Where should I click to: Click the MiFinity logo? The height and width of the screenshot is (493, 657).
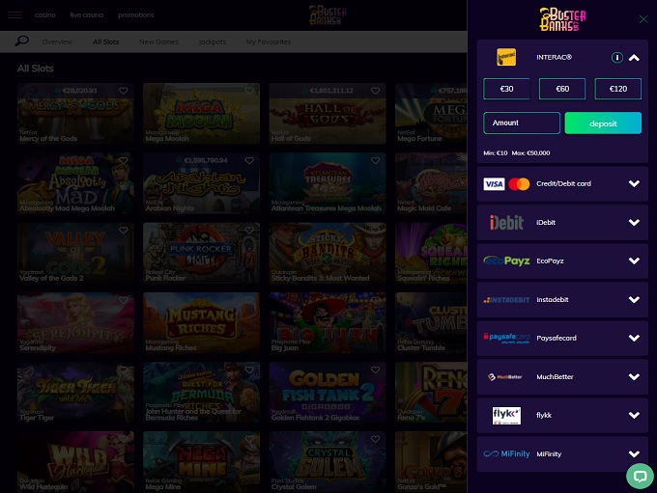(x=506, y=453)
